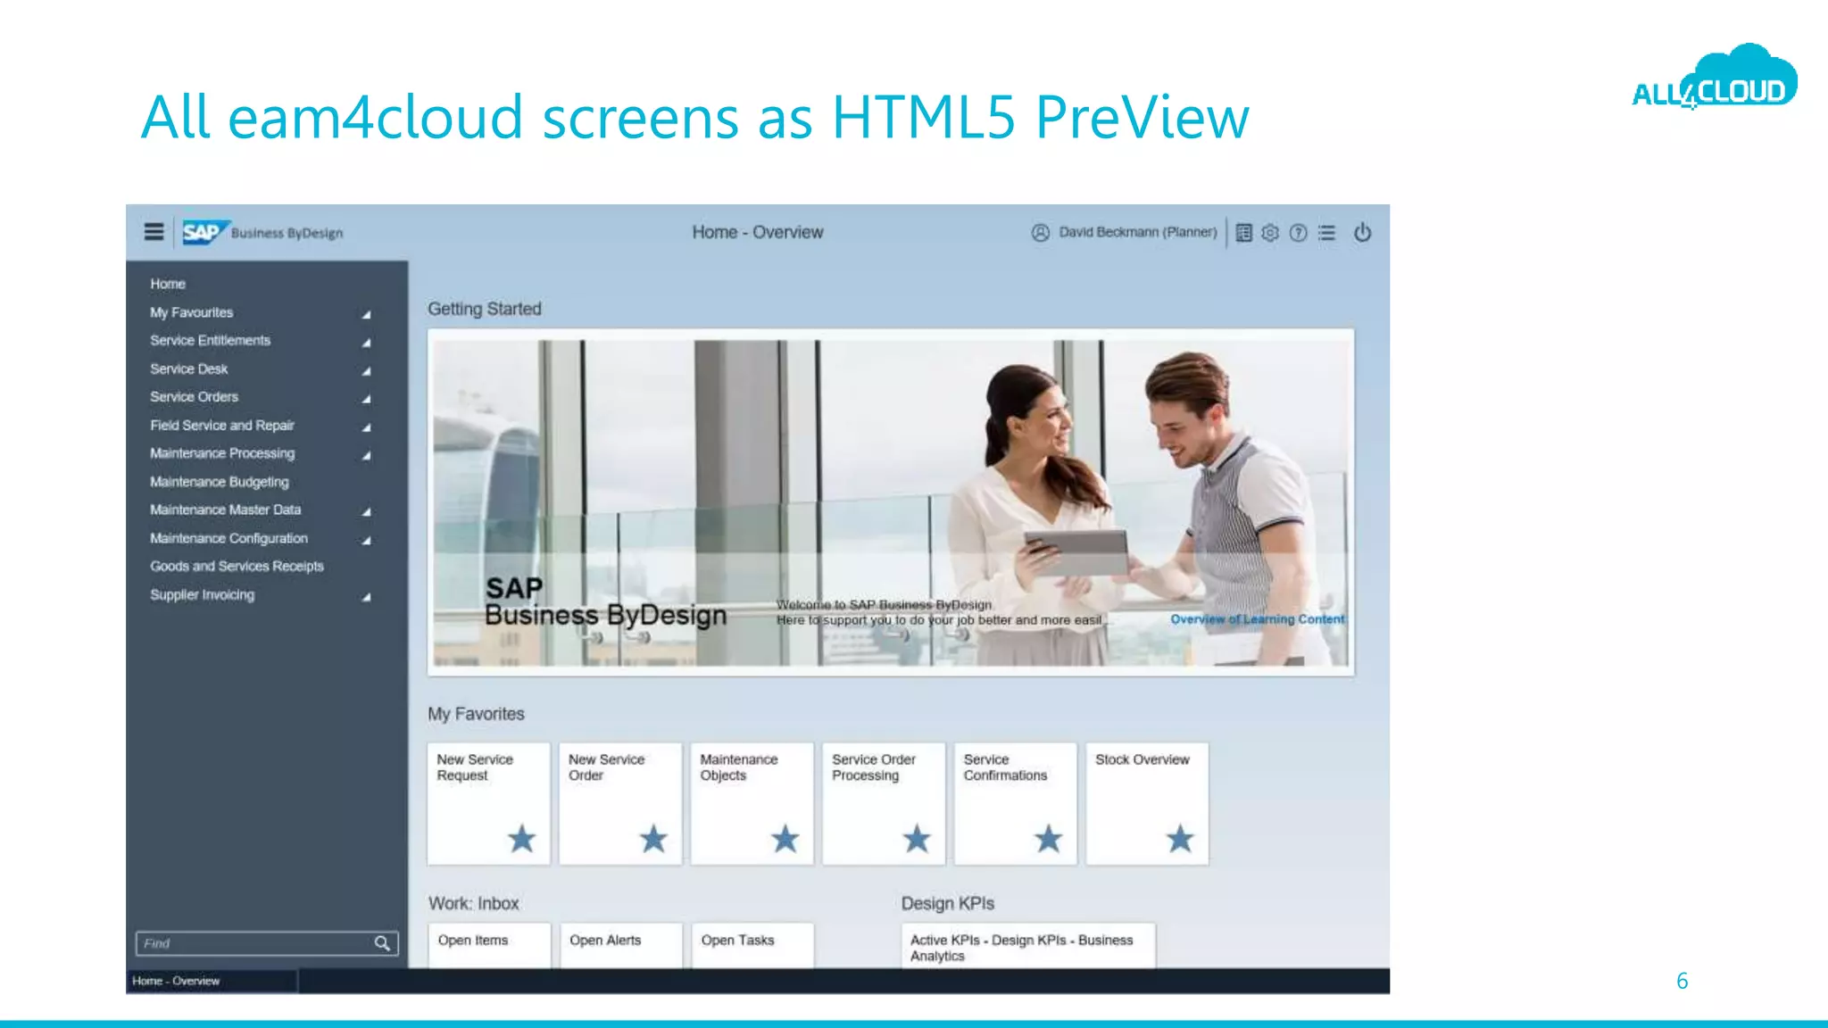Expand Service Entitlements submenu arrow
This screenshot has height=1028, width=1828.
(x=366, y=343)
